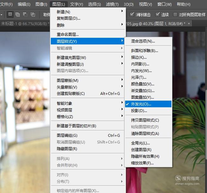Choose 隐藏图层(R) from the menu
The height and width of the screenshot is (193, 207).
87,149
